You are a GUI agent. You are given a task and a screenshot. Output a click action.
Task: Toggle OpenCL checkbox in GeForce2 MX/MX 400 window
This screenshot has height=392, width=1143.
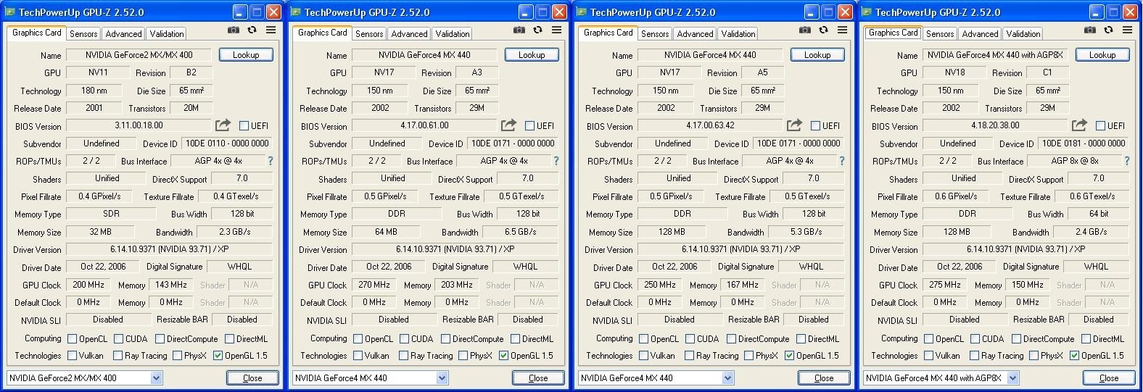tap(72, 339)
